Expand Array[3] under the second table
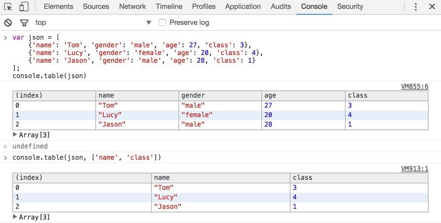 coord(31,217)
